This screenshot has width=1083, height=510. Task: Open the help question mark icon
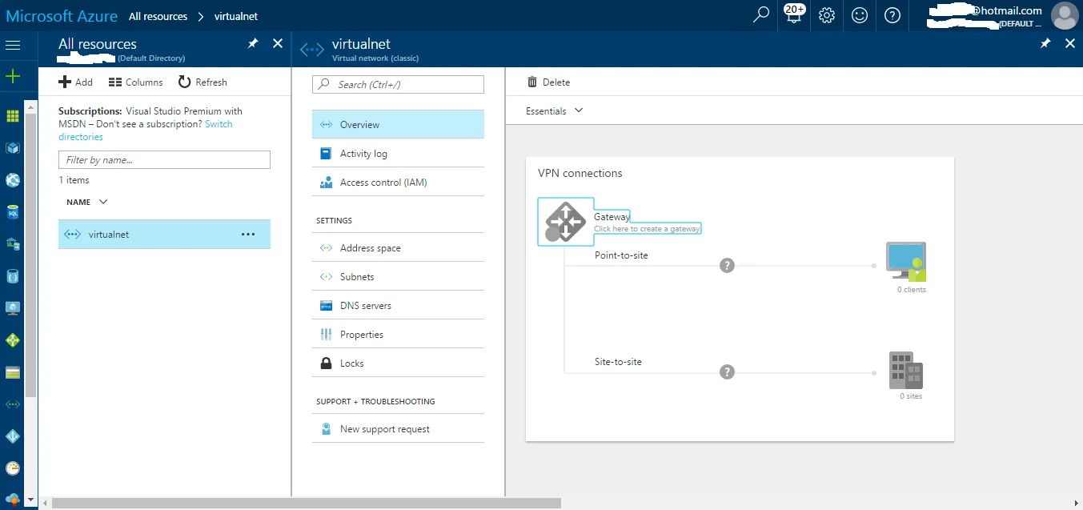point(892,15)
